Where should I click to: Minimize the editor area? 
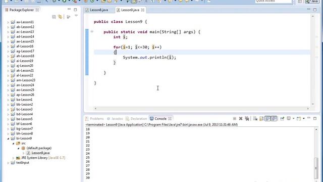pos(308,9)
